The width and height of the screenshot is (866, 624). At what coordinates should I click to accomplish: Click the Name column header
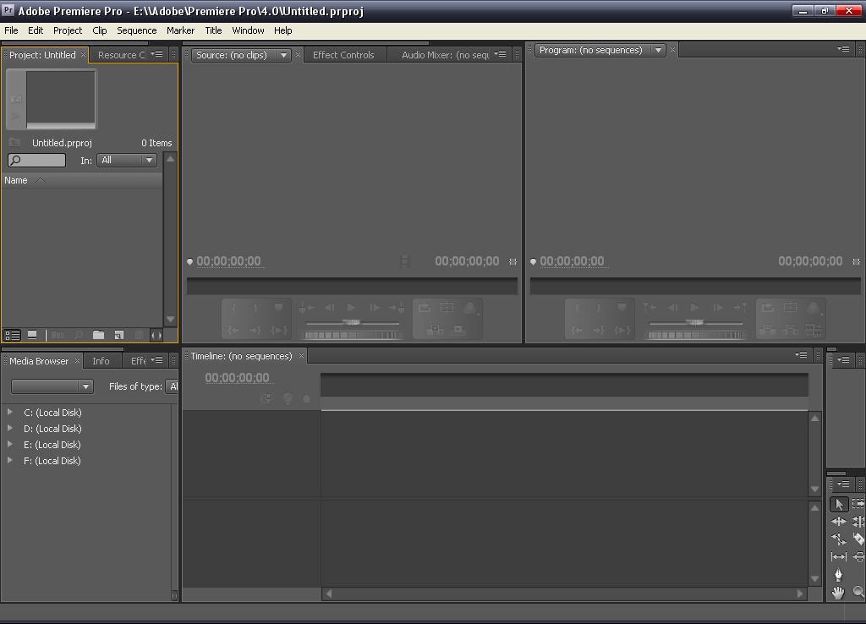click(16, 180)
